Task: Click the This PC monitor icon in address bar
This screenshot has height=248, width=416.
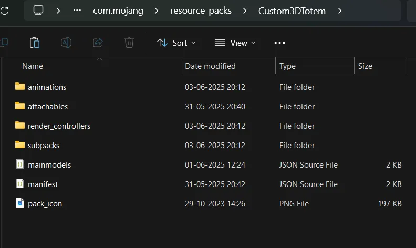Action: (38, 11)
